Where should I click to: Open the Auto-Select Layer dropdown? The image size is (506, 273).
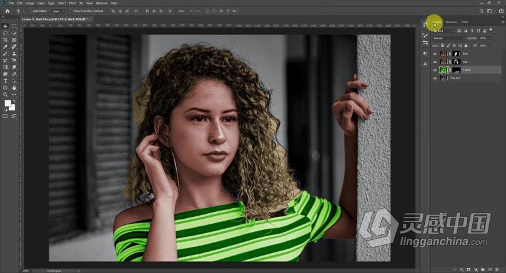tap(58, 11)
